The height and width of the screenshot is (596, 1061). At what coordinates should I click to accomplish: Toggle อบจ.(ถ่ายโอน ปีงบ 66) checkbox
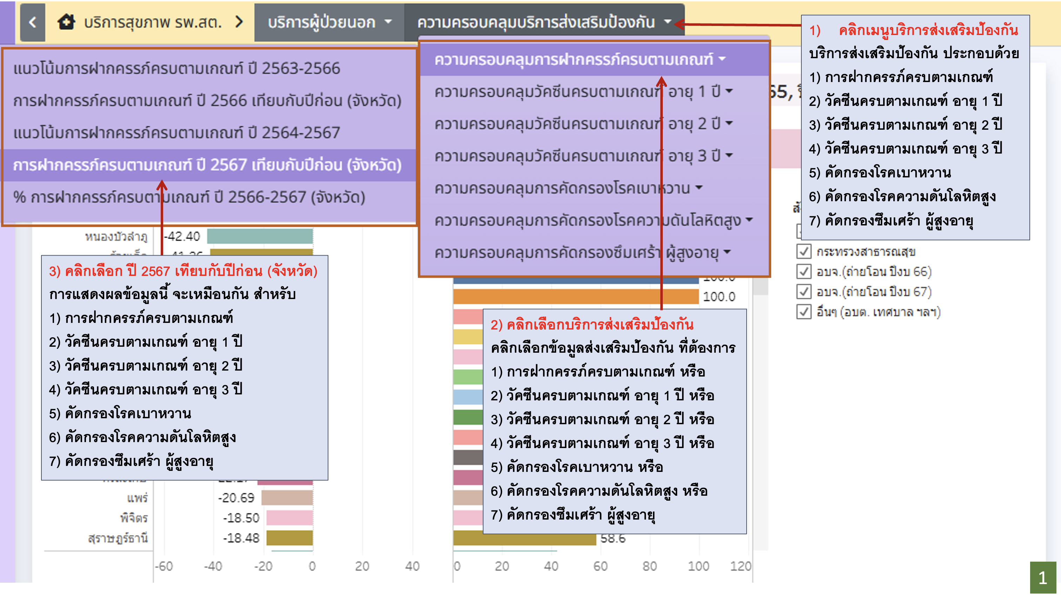pos(803,272)
